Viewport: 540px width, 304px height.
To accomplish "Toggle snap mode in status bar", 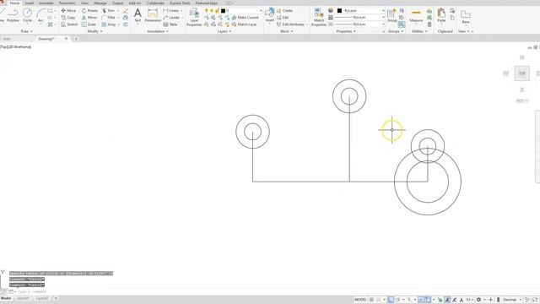I will 379,300.
